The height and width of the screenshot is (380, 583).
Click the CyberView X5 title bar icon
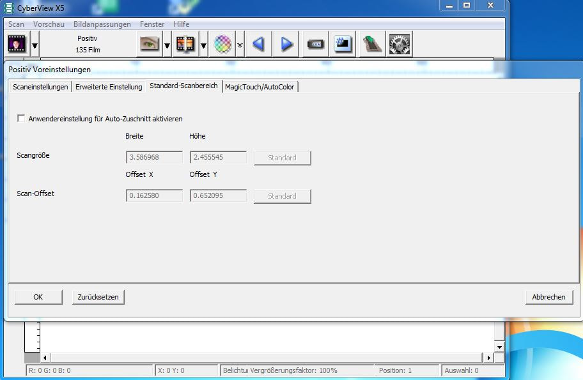click(x=8, y=8)
